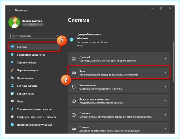Expand Память via its chevron arrow

coord(165,129)
